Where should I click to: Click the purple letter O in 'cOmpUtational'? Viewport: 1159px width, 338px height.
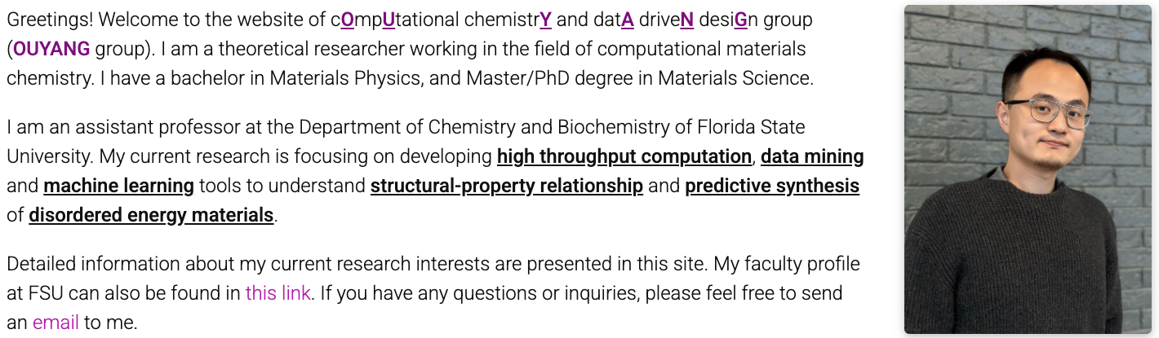pyautogui.click(x=348, y=20)
